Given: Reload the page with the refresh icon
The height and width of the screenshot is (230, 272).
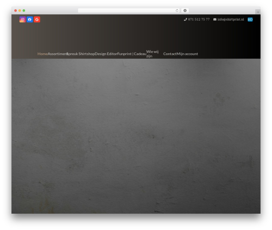Looking at the screenshot, I should tap(177, 10).
